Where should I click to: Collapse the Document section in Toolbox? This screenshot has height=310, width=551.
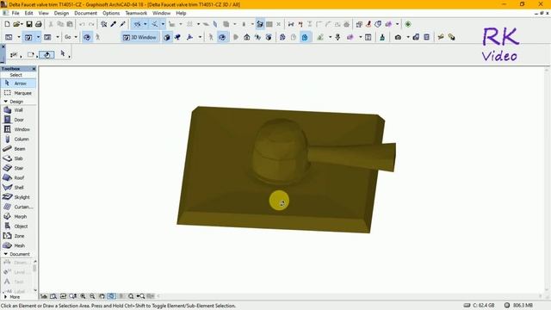click(x=6, y=254)
